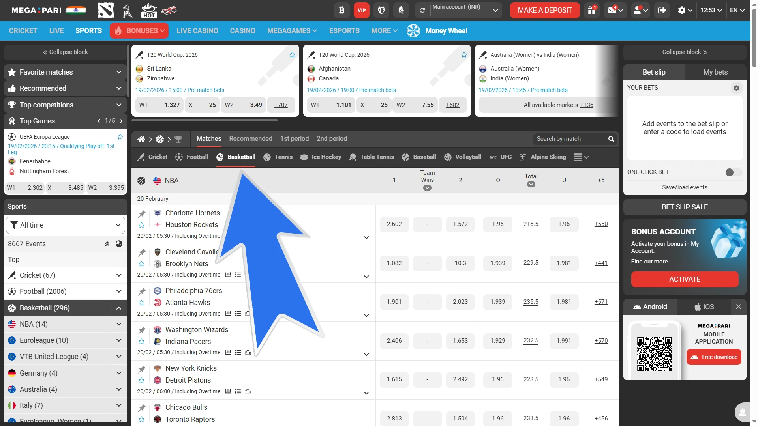Enable the One-Click Bet toggle
Screen dimensions: 758x426
[734, 172]
